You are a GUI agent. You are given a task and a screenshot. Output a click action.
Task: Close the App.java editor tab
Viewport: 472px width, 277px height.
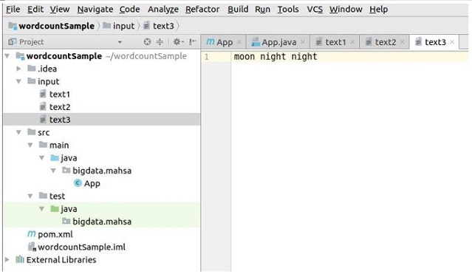point(303,42)
